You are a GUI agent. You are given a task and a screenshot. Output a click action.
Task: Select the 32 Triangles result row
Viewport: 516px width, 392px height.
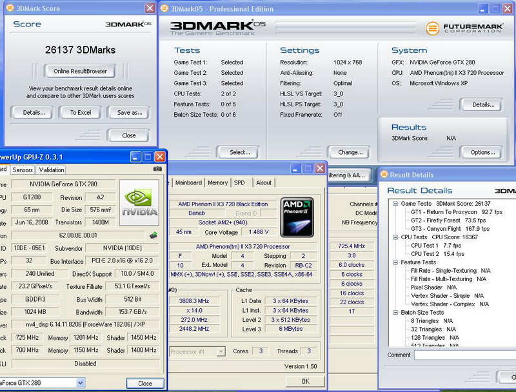[433, 329]
